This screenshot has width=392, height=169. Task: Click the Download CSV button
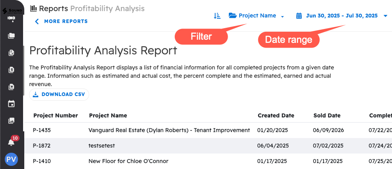coord(59,94)
